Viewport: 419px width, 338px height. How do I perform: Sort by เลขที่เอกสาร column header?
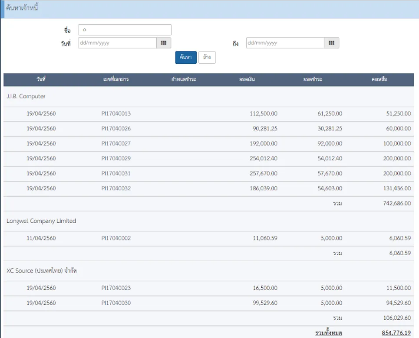tap(116, 80)
